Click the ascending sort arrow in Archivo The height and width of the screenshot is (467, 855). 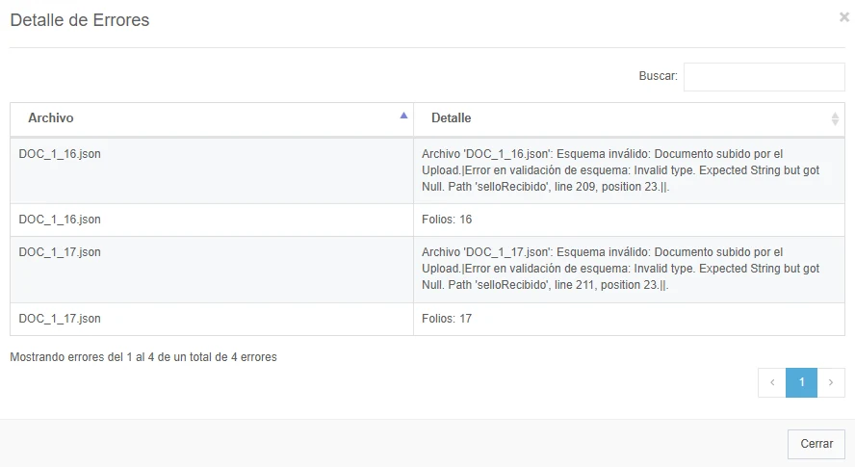(x=403, y=116)
